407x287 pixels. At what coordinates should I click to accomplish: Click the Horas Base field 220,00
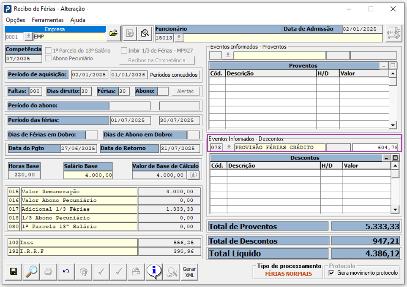25,175
